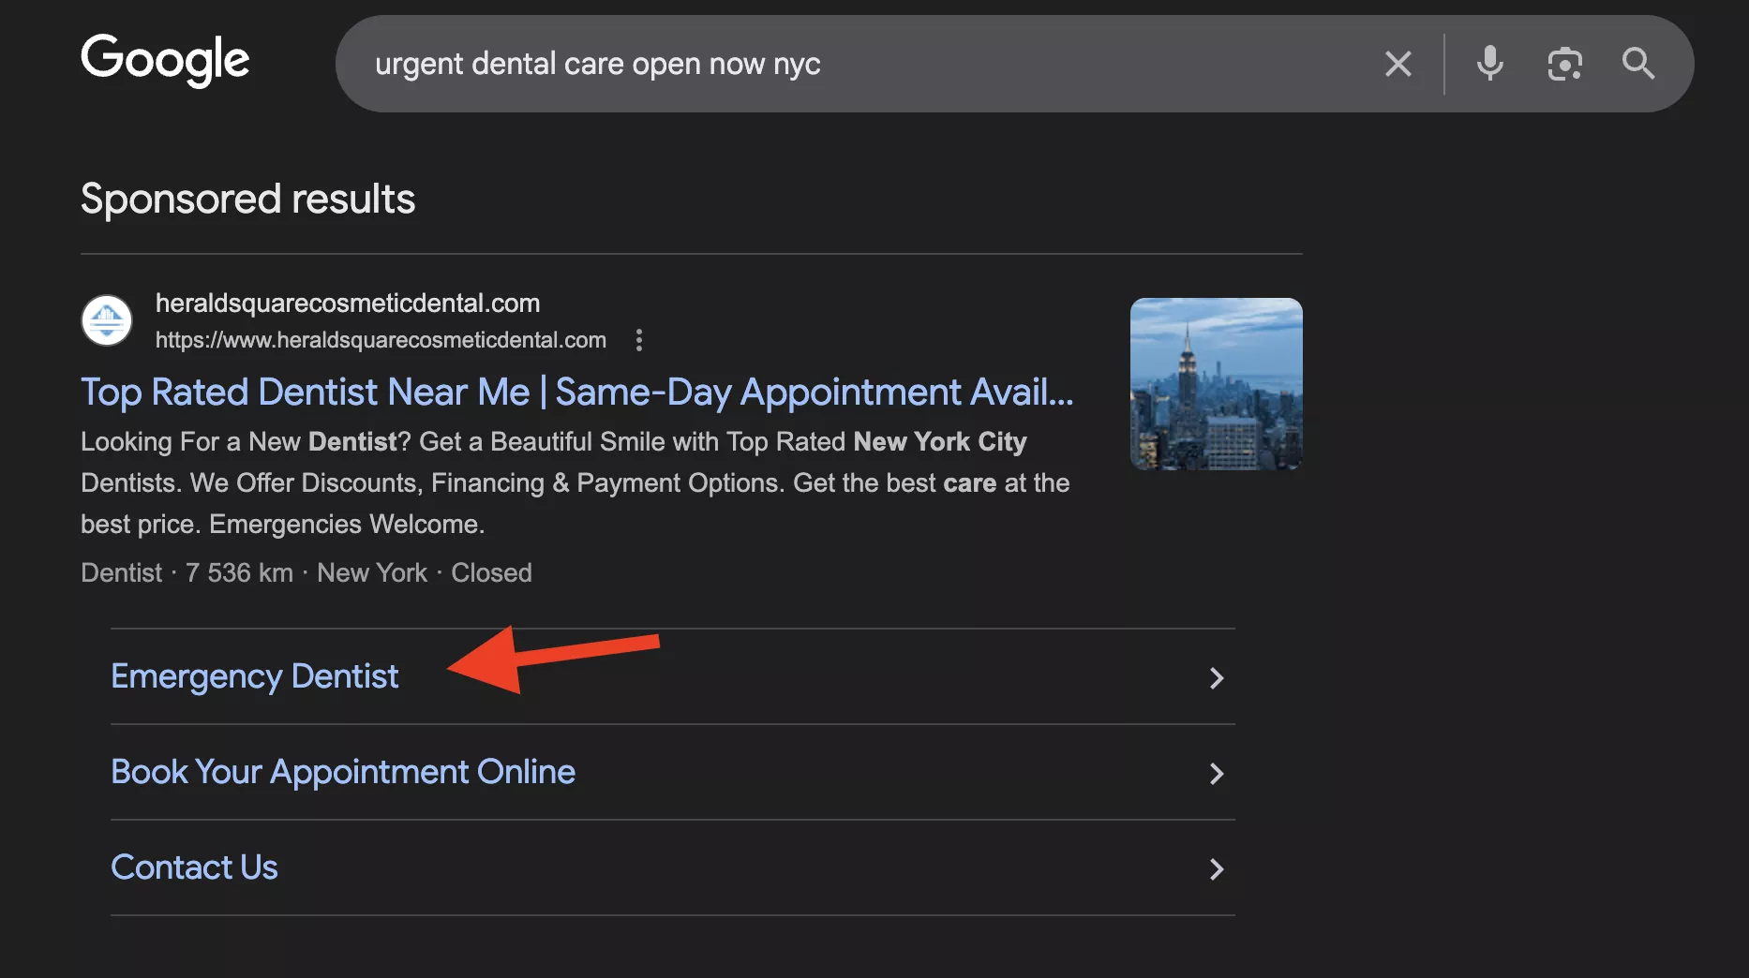This screenshot has height=978, width=1749.
Task: Clear the search query with the X icon
Action: (1398, 64)
